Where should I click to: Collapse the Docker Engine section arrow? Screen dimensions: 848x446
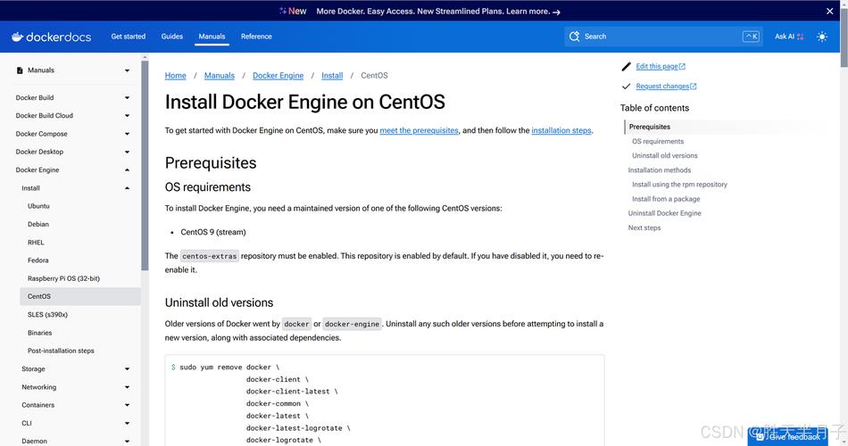(127, 170)
